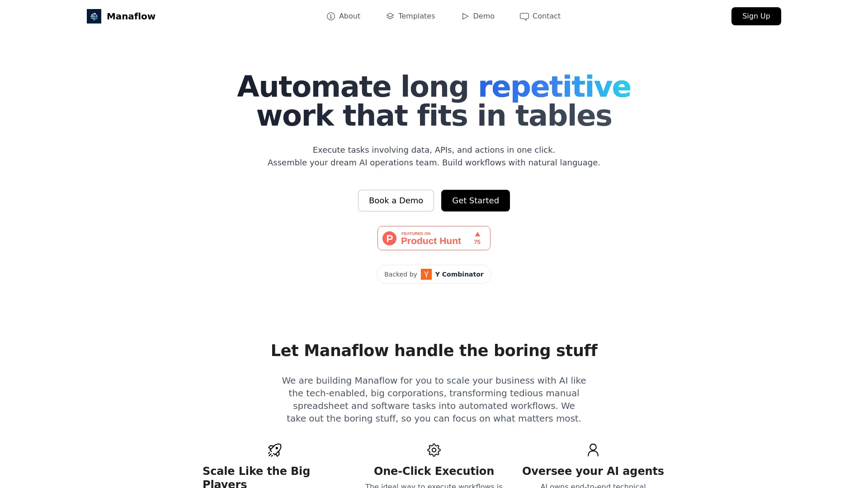Expand the About navigation section
868x488 pixels.
tap(344, 16)
